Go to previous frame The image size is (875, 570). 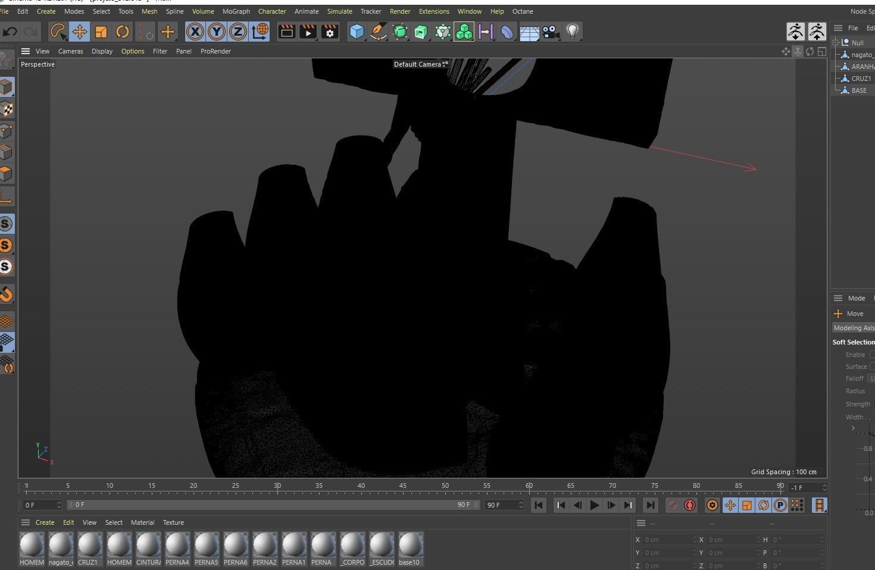pos(577,505)
